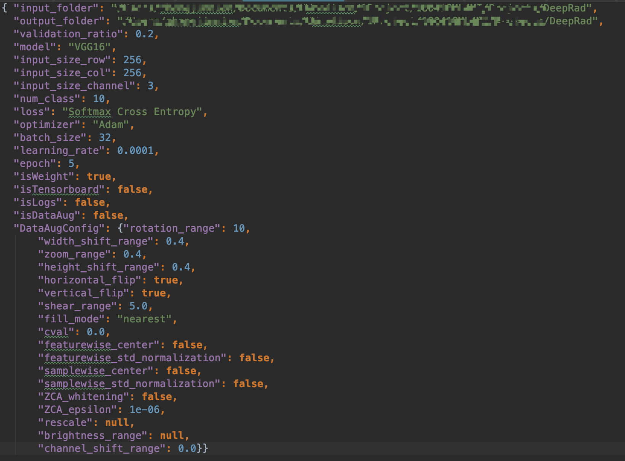This screenshot has height=461, width=625.
Task: Click the rescale null value
Action: [117, 423]
